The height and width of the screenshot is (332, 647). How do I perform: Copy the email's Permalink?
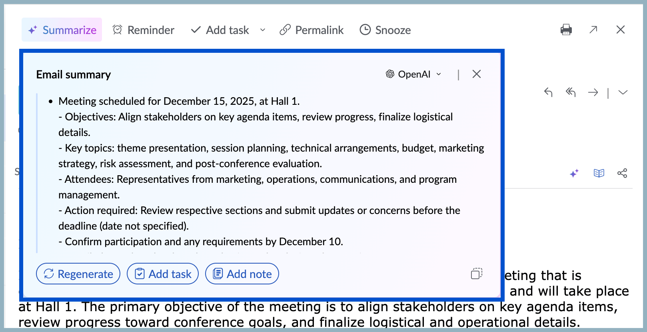pos(312,30)
